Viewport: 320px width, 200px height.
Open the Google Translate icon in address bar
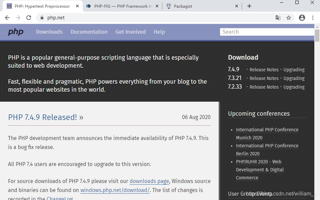coord(278,17)
